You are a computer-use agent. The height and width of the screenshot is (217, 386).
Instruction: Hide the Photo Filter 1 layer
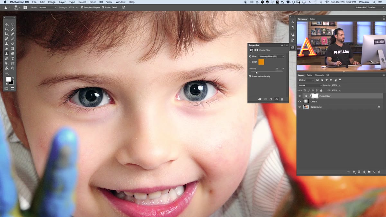[x=300, y=96]
